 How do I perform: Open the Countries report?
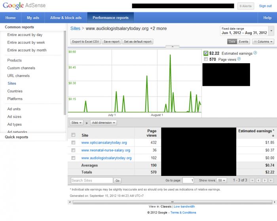(x=15, y=91)
